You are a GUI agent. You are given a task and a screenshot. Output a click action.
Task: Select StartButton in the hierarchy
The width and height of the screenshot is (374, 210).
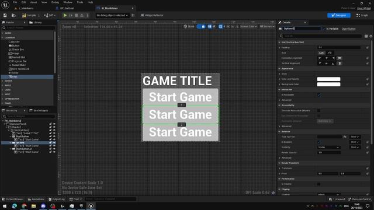(22, 136)
